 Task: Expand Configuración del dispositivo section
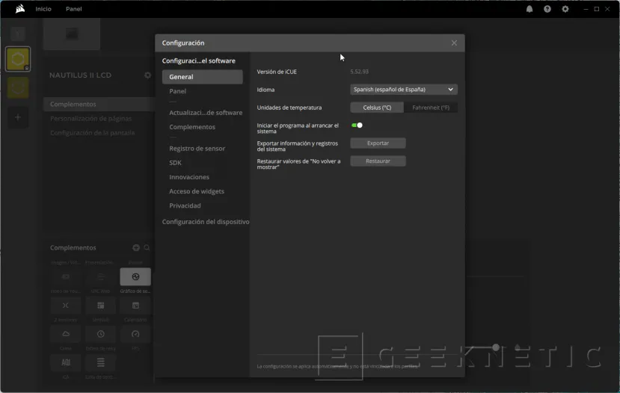click(x=205, y=222)
